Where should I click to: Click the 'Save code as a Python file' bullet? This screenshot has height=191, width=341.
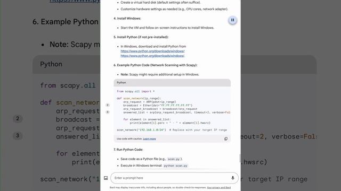click(x=151, y=159)
